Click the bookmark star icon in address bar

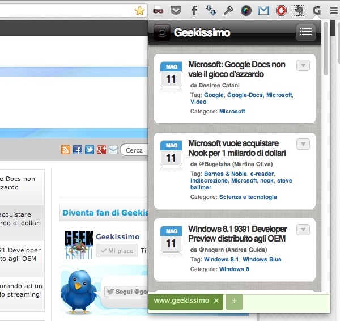[x=139, y=10]
